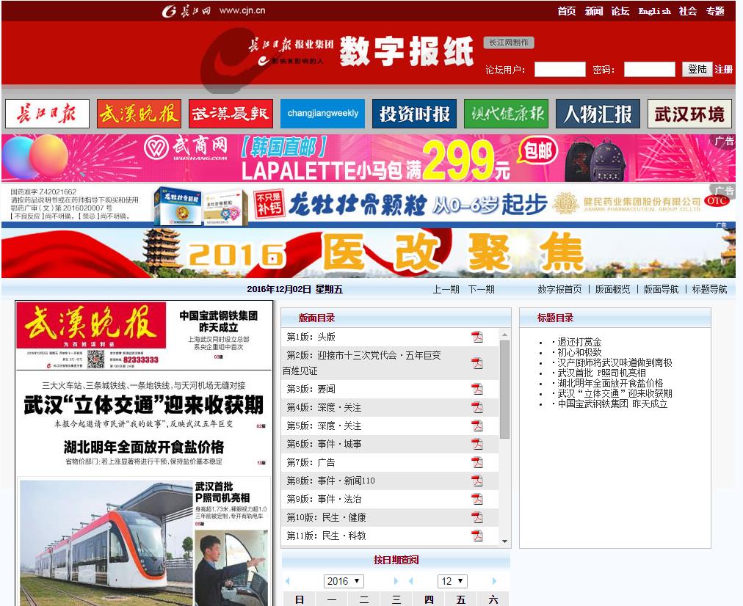Go to previous month arrow in calendar

click(x=411, y=581)
